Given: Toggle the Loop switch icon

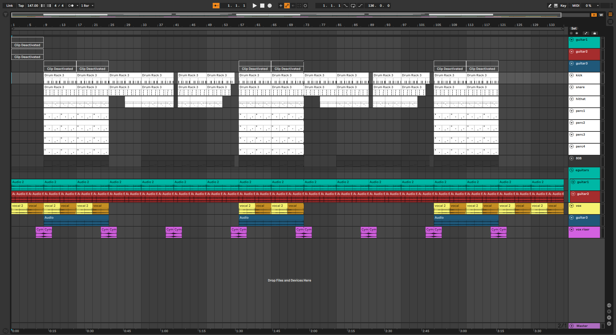Looking at the screenshot, I should (353, 5).
